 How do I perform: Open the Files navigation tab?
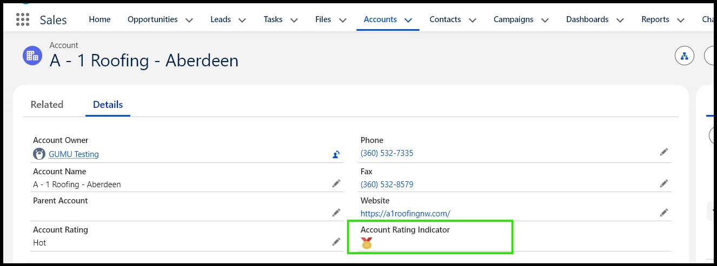point(323,19)
